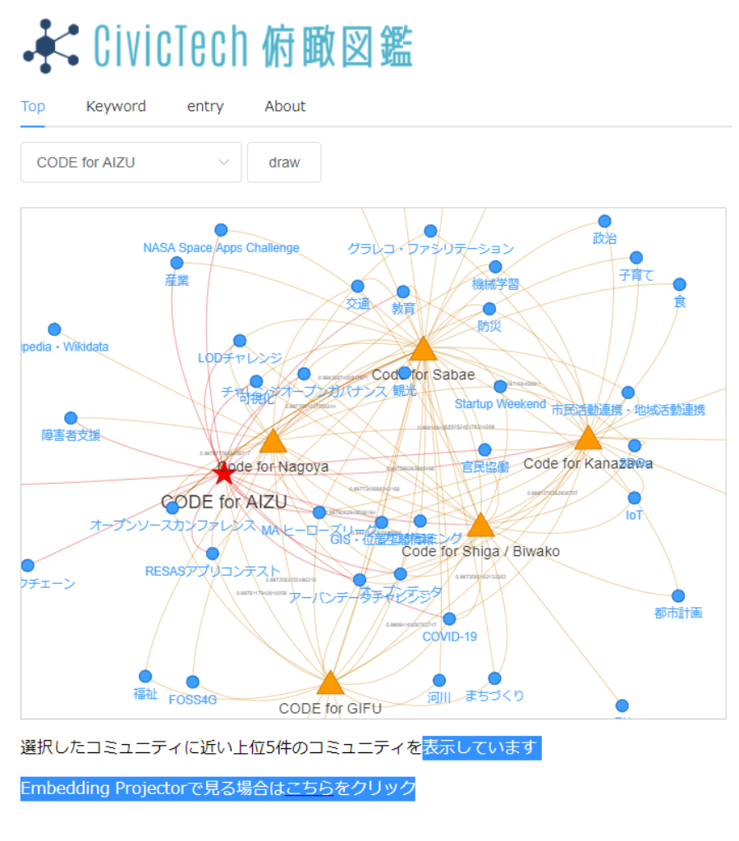This screenshot has width=739, height=841.
Task: Open the Embedding Projector こちら link
Action: pyautogui.click(x=310, y=788)
